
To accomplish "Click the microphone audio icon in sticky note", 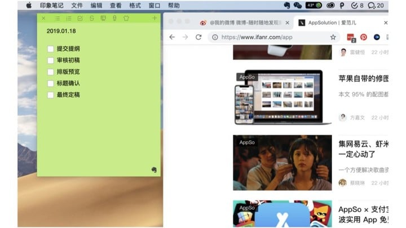I will coord(114,18).
